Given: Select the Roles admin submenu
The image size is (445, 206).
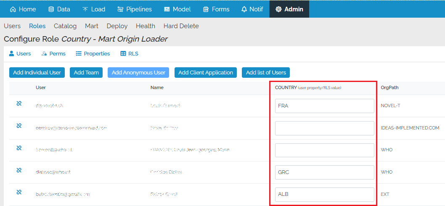Looking at the screenshot, I should [37, 26].
